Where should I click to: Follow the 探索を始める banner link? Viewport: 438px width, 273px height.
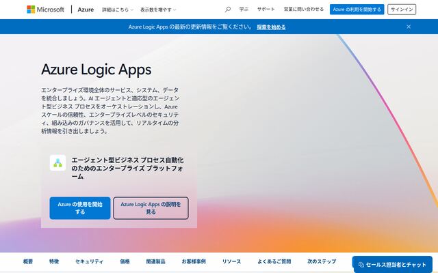point(271,27)
